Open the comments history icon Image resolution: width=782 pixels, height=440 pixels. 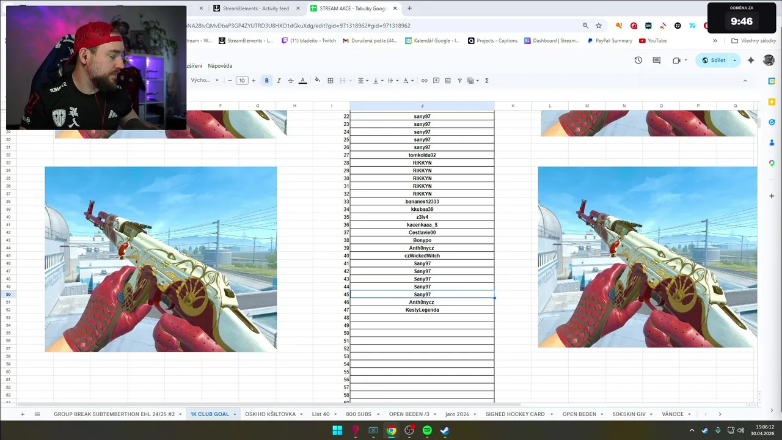pyautogui.click(x=657, y=61)
